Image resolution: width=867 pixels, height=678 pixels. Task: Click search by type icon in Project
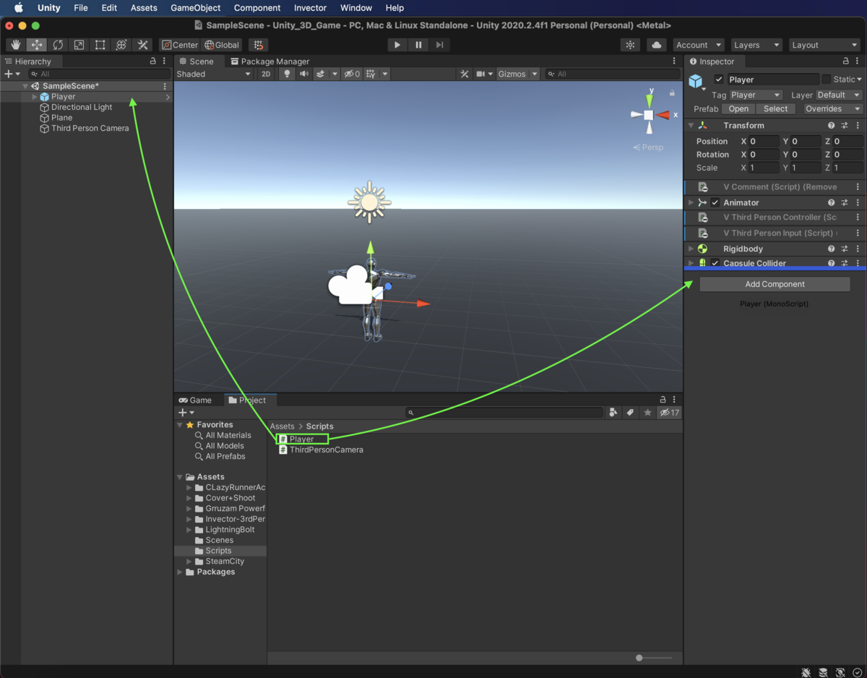(613, 413)
